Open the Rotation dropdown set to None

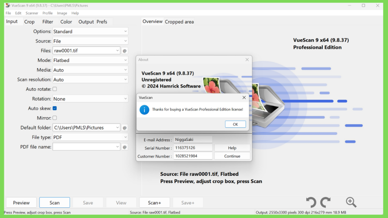tap(90, 99)
